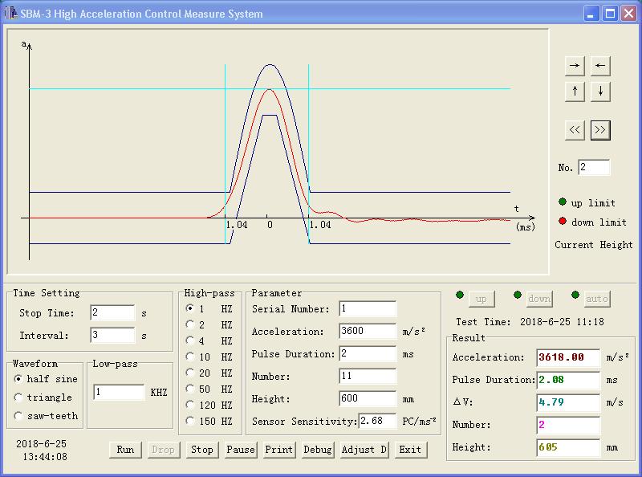Viewport: 642px width, 477px height.
Task: Focus the Stop Time field
Action: 112,312
